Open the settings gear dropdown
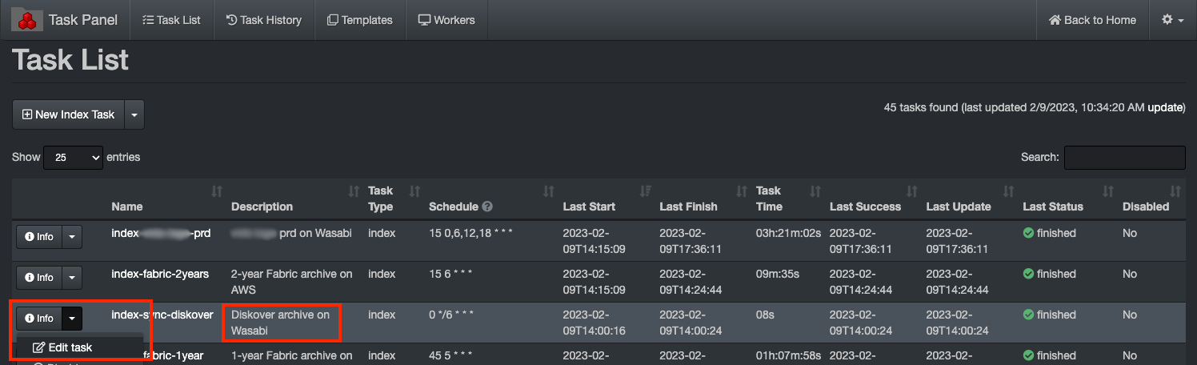Screen dimensions: 1197x365 tap(1172, 20)
